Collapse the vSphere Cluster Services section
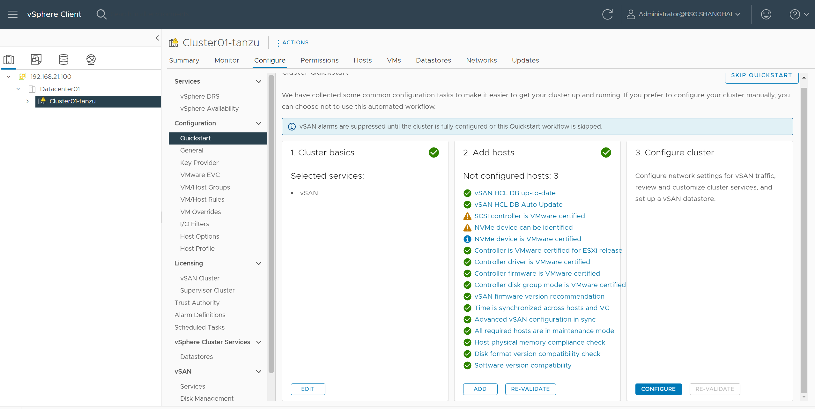Viewport: 815px width, 409px height. click(x=259, y=342)
